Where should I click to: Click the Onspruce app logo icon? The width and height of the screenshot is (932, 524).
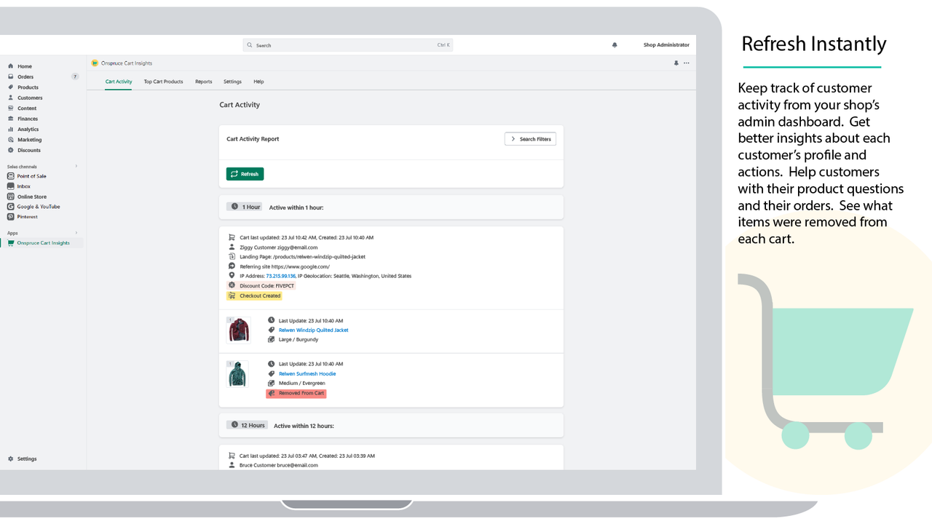95,63
